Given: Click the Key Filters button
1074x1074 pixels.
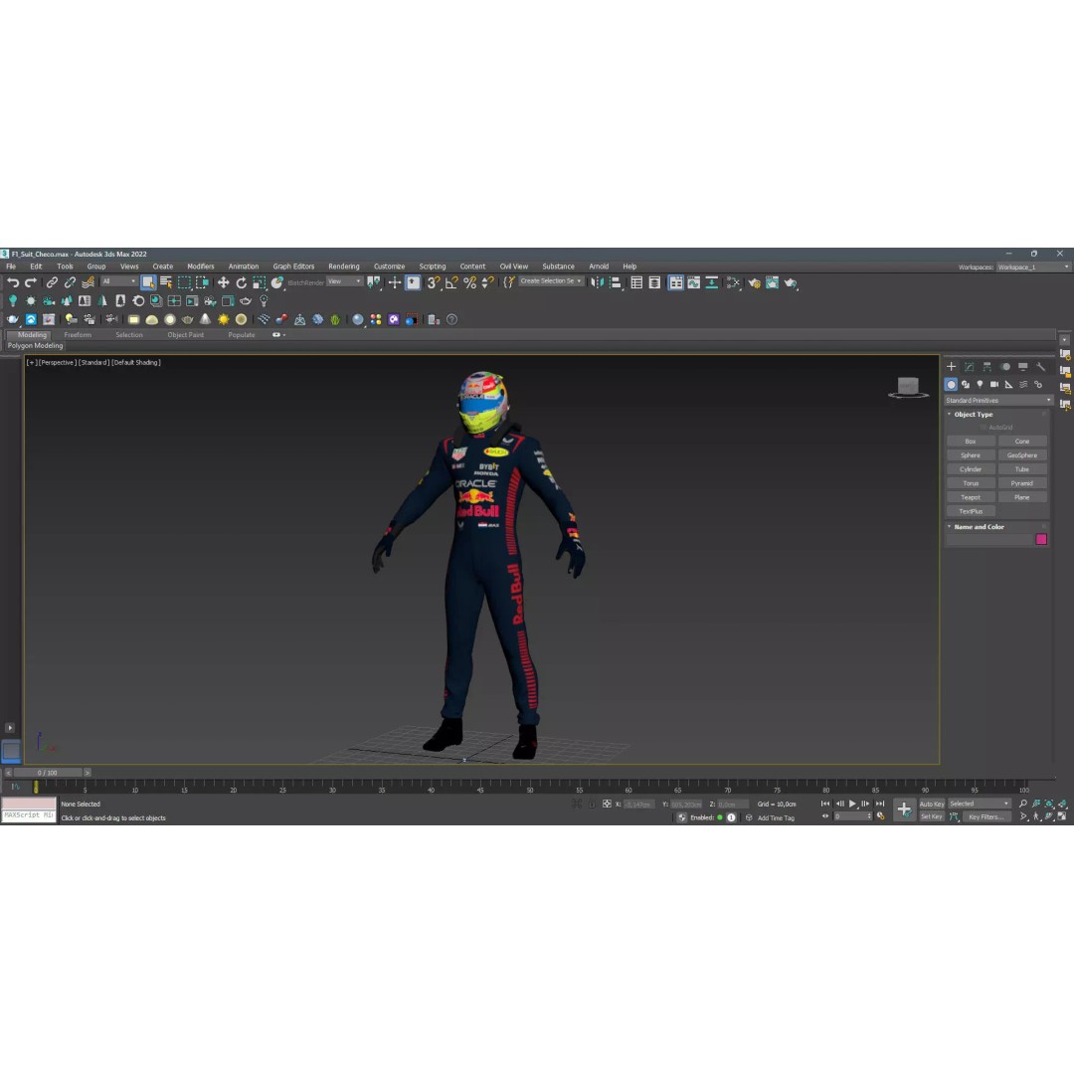Looking at the screenshot, I should coord(985,816).
